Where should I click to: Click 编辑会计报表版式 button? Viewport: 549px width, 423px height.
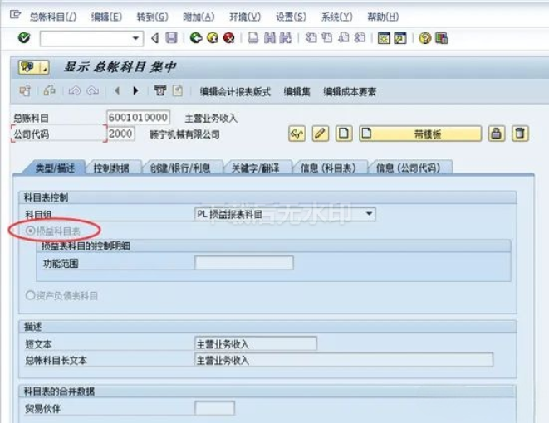coord(235,91)
